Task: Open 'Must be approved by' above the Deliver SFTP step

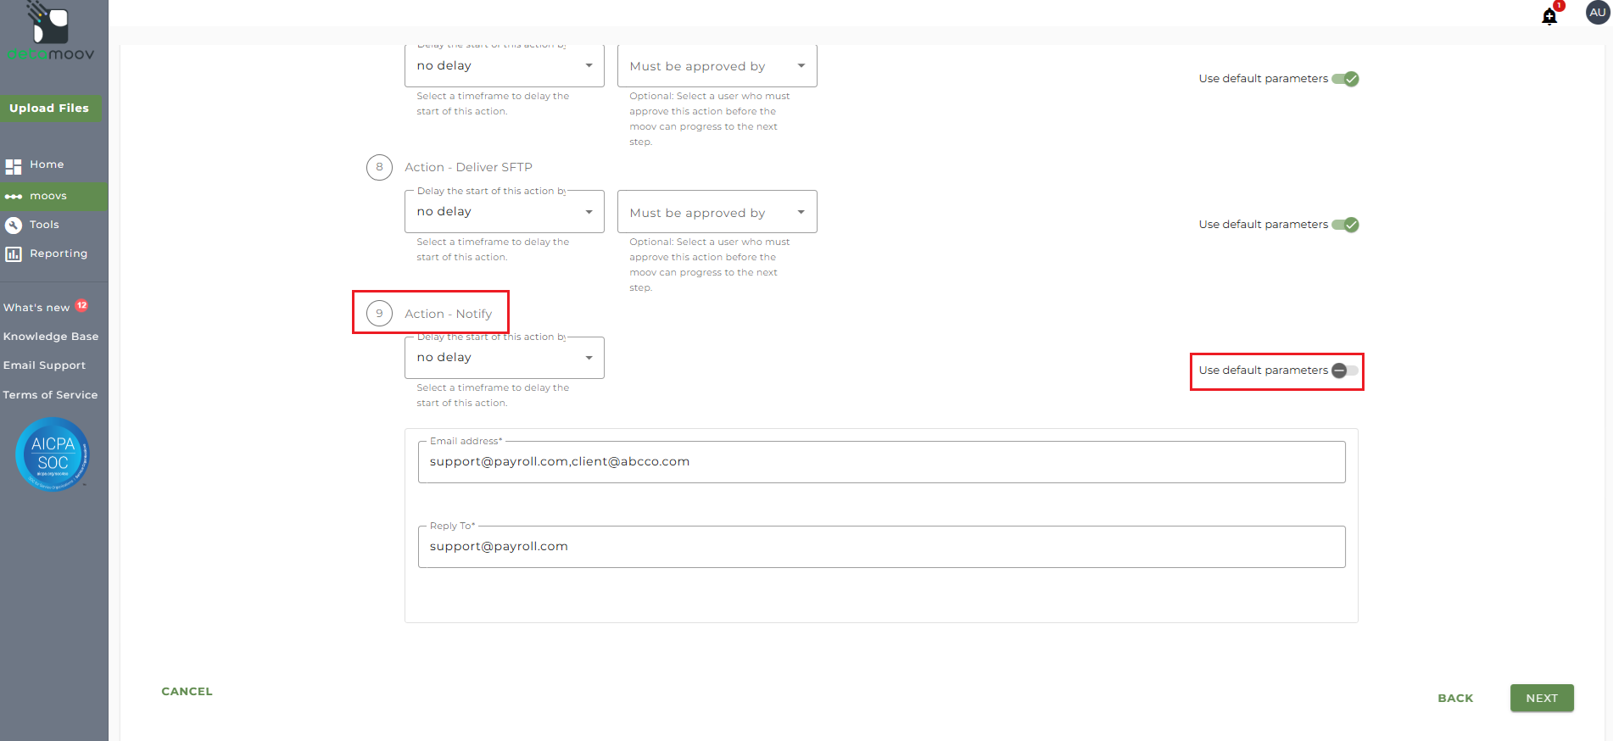Action: [717, 65]
